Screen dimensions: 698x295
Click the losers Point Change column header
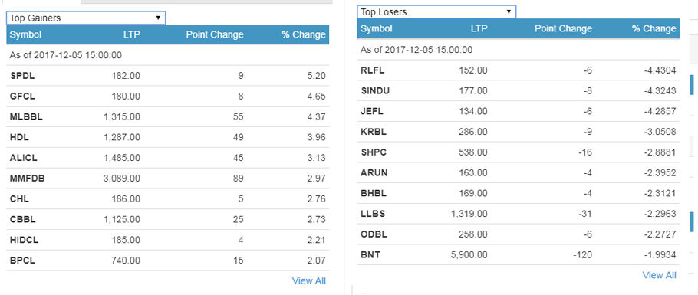click(x=563, y=28)
